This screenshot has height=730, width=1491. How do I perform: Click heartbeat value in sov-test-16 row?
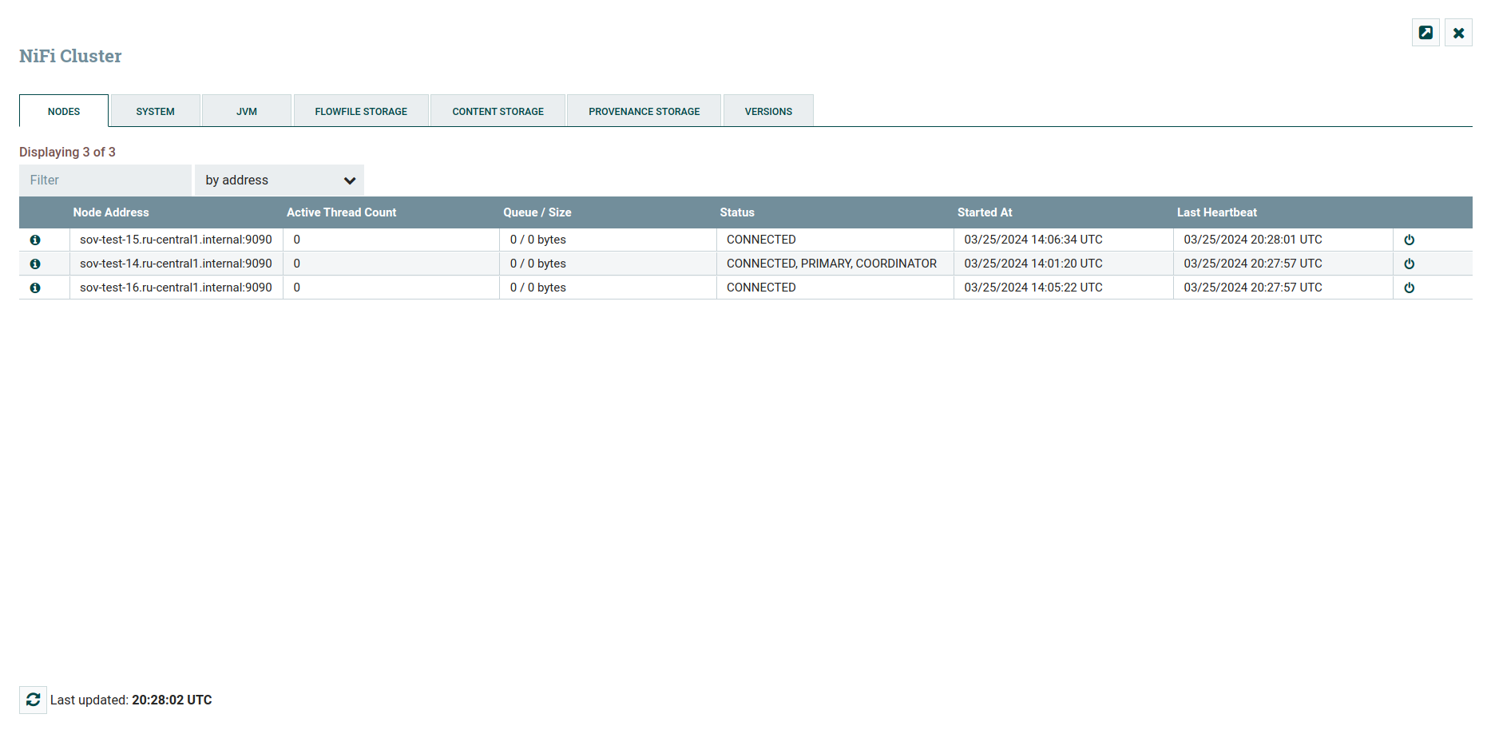coord(1253,288)
